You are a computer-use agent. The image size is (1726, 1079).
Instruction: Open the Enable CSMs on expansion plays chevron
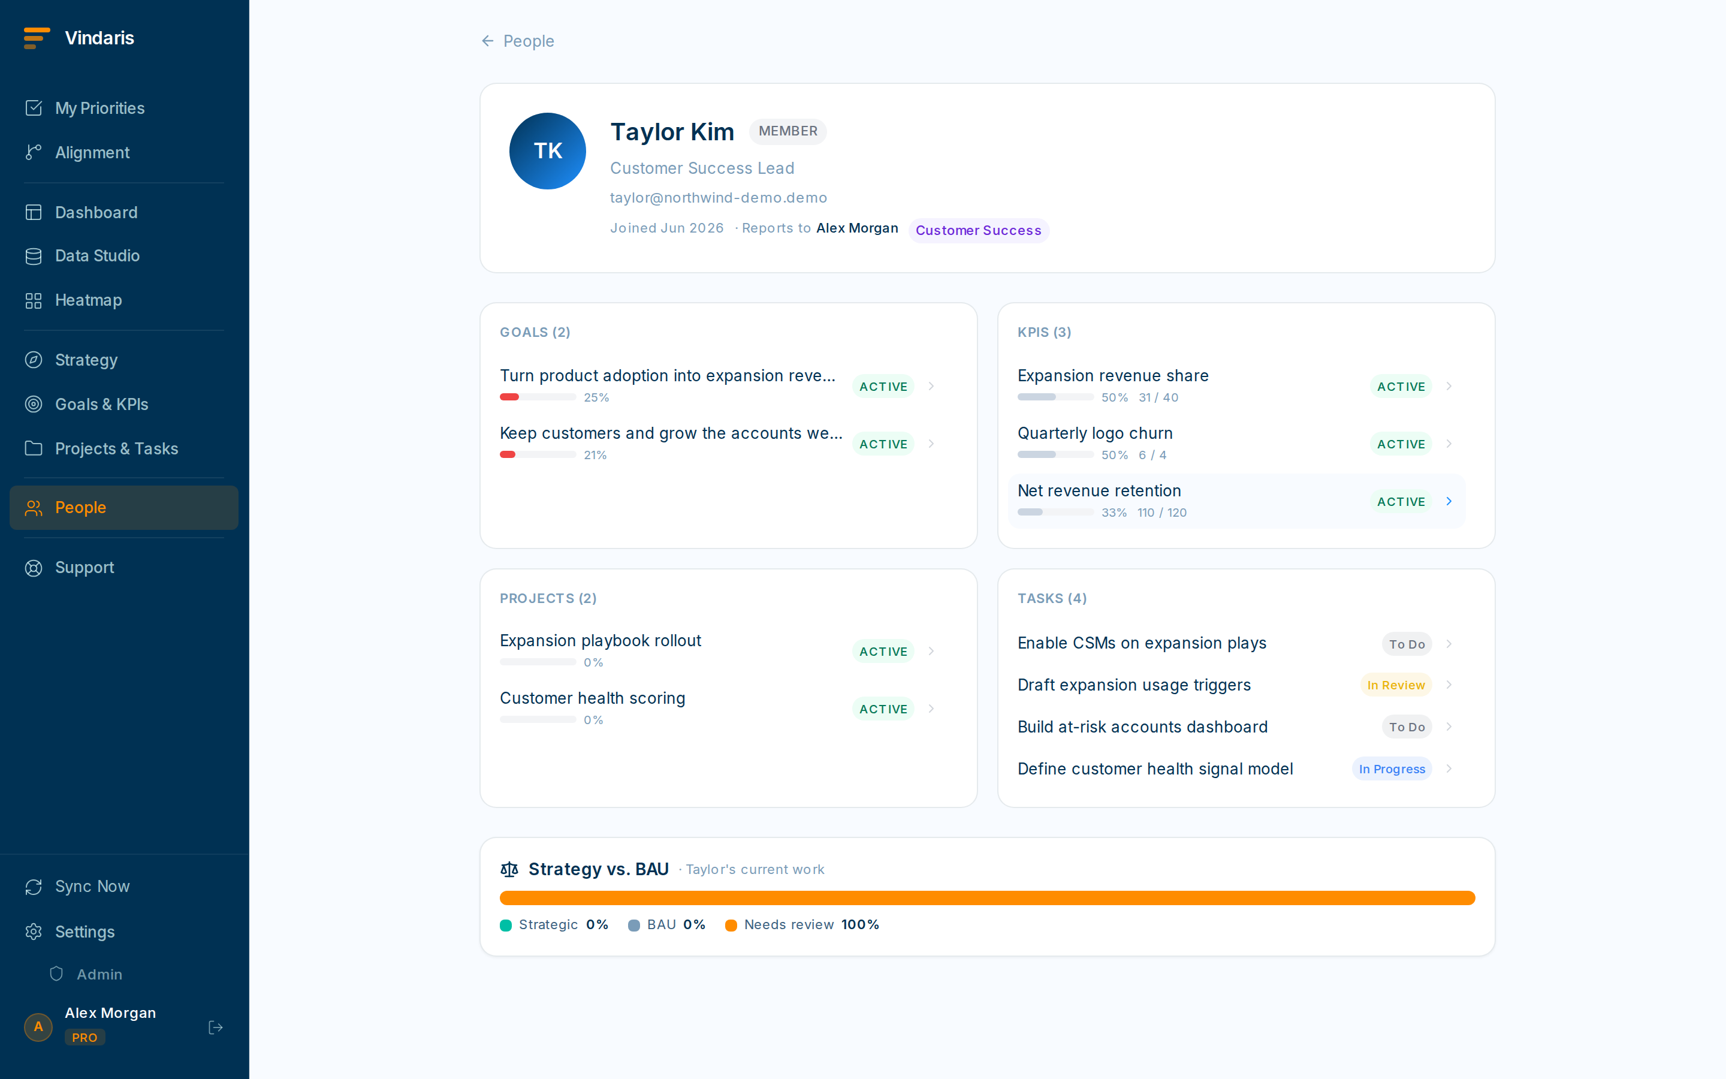coord(1449,644)
